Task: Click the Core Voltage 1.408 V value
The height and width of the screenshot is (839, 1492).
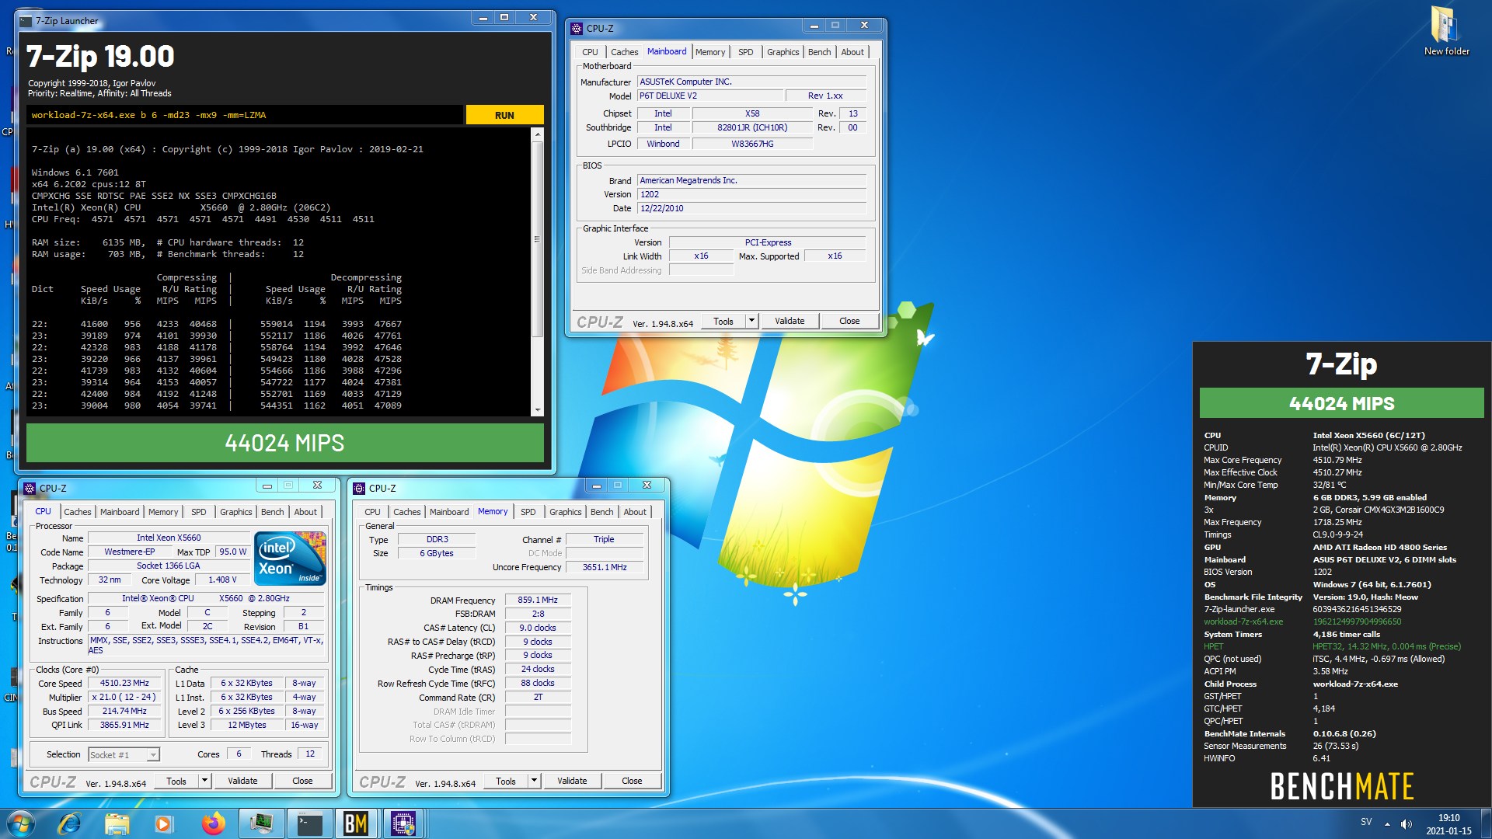Action: (222, 580)
